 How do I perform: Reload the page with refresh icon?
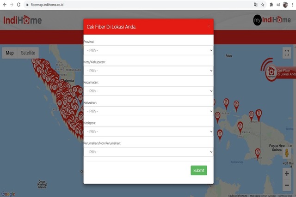click(18, 5)
